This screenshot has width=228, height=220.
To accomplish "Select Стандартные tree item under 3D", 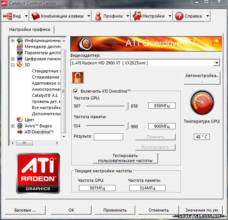I will (x=46, y=71).
